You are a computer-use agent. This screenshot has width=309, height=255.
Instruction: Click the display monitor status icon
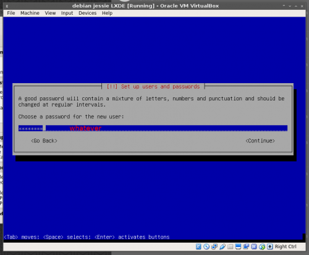238,246
